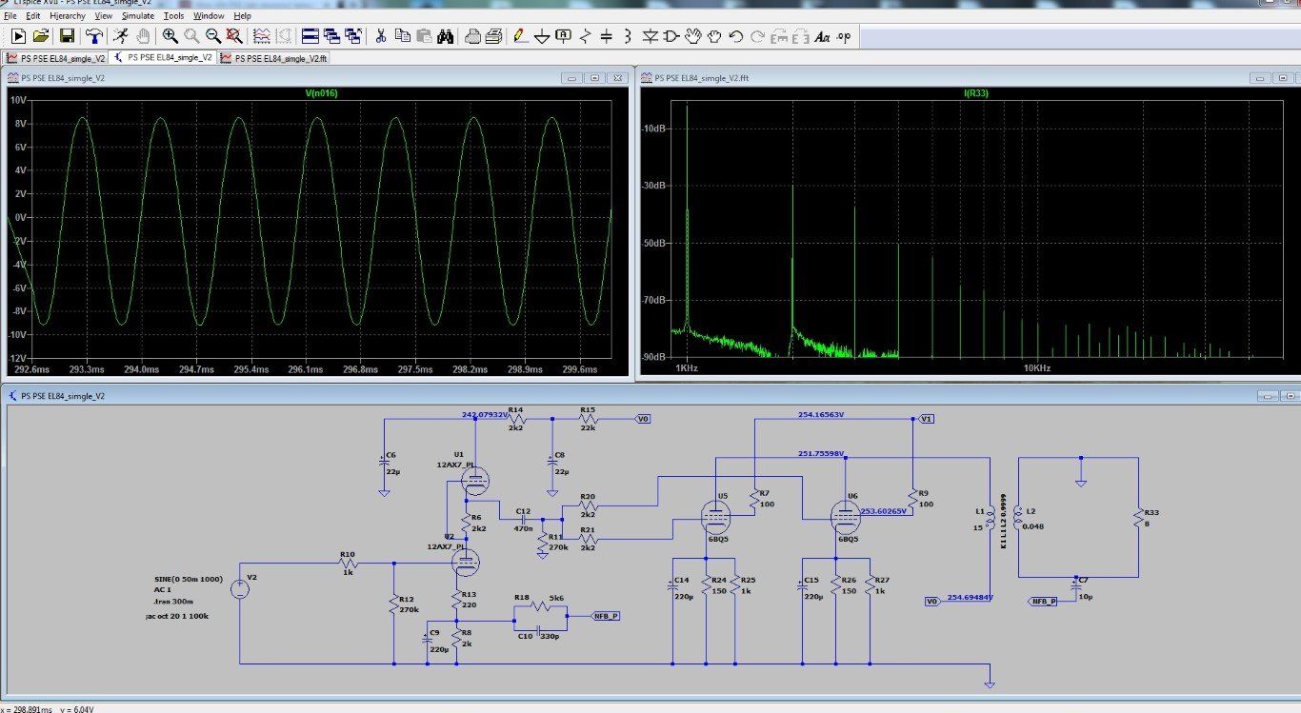
Task: Select the Drag tool closed-hand icon
Action: tap(714, 36)
